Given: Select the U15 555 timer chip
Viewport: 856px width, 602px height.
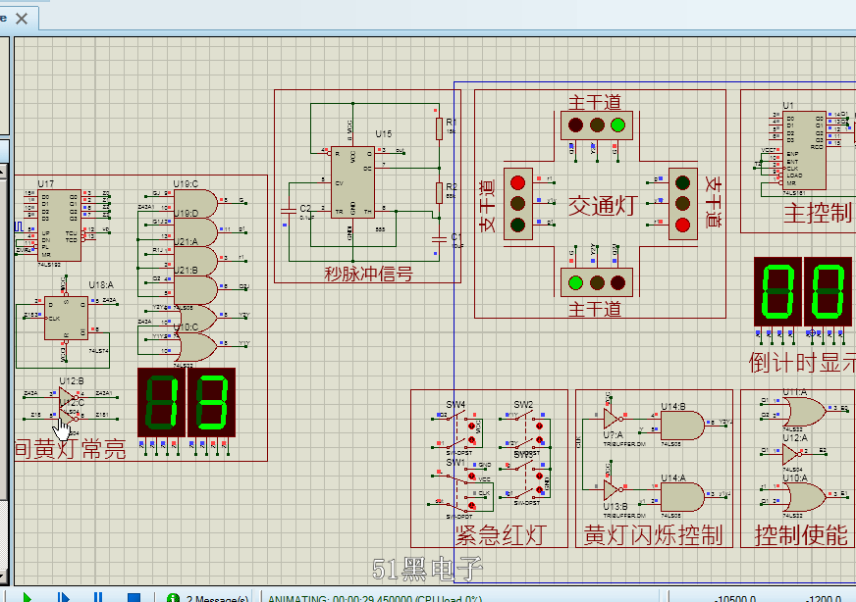Looking at the screenshot, I should [352, 181].
